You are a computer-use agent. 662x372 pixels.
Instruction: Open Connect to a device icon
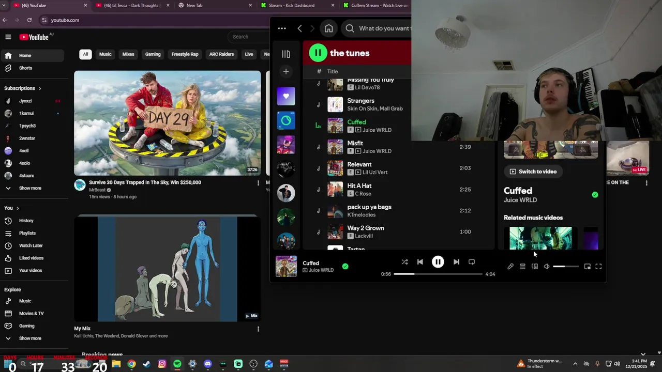(x=535, y=267)
